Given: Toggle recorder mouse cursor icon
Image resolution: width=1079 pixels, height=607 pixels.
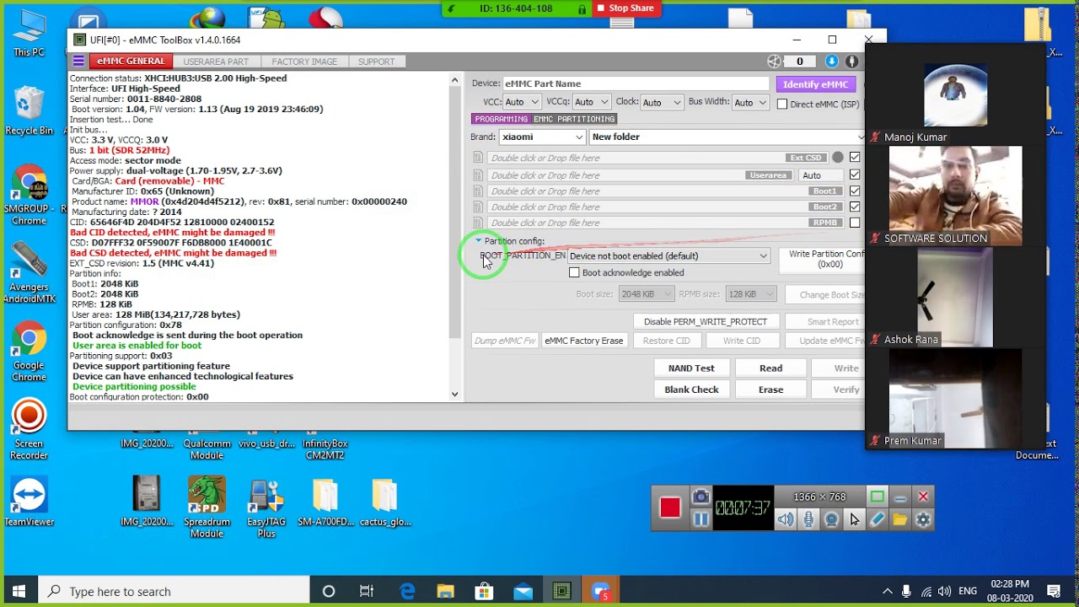Looking at the screenshot, I should pos(854,520).
